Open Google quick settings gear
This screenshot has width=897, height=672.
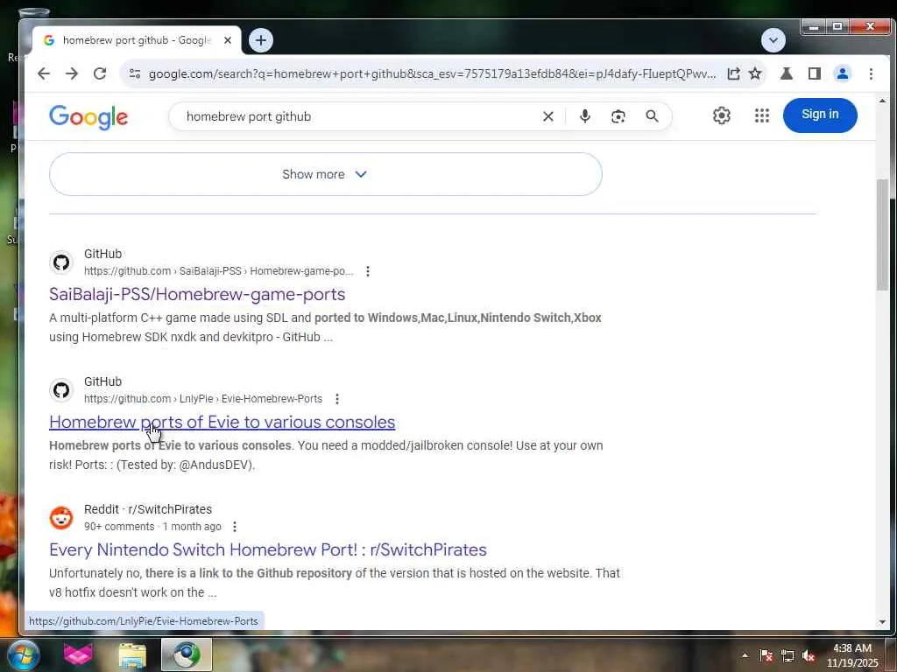(722, 115)
